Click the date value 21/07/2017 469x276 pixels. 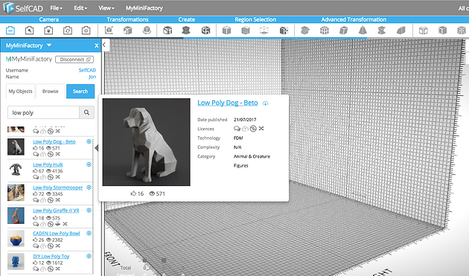245,120
